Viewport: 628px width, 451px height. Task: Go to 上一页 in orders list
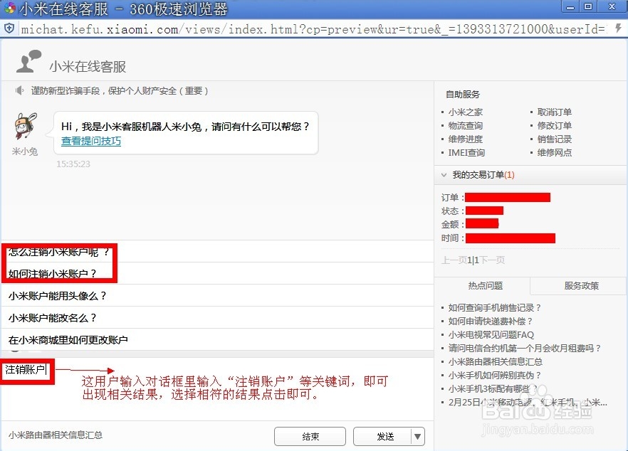coord(454,260)
